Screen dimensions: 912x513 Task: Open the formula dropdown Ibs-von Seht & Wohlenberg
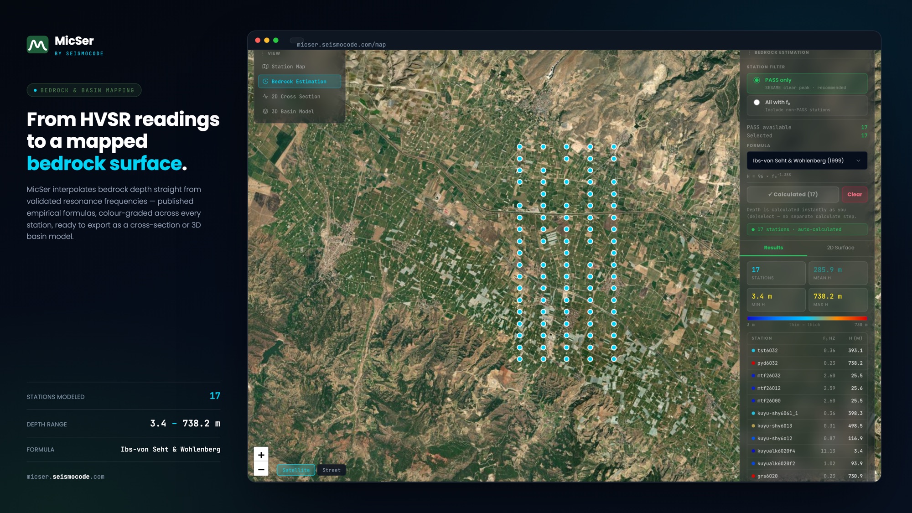(x=807, y=161)
